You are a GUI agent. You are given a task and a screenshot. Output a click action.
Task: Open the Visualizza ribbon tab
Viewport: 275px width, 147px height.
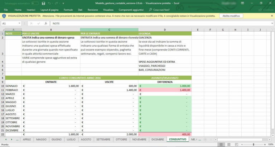pos(108,10)
